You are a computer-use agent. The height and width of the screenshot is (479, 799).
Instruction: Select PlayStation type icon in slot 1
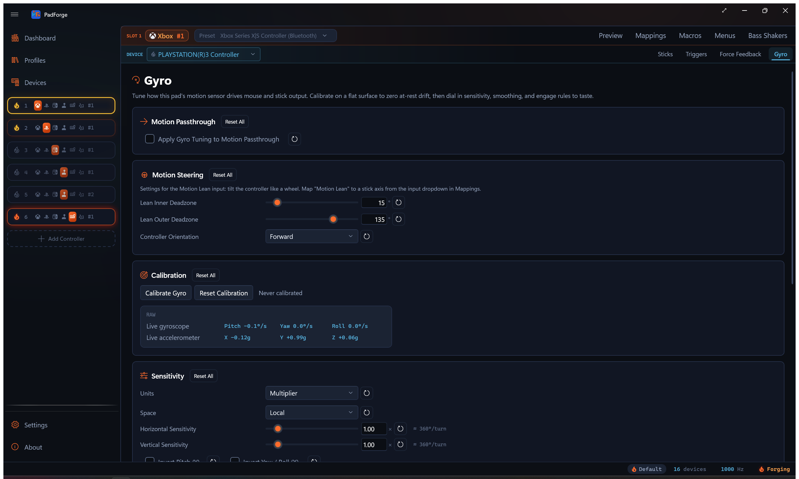(x=46, y=106)
